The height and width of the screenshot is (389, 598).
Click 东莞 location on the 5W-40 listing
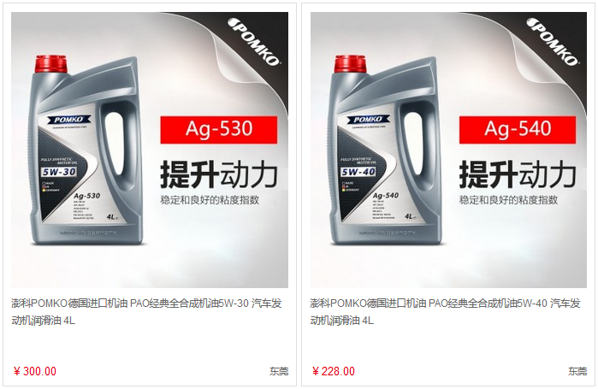click(577, 371)
